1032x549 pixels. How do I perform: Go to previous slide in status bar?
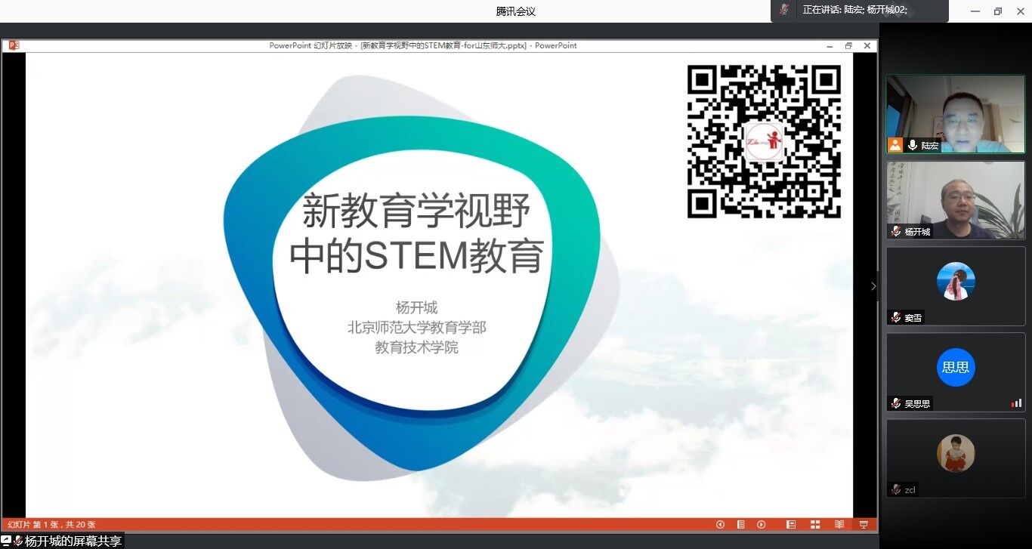tap(720, 525)
